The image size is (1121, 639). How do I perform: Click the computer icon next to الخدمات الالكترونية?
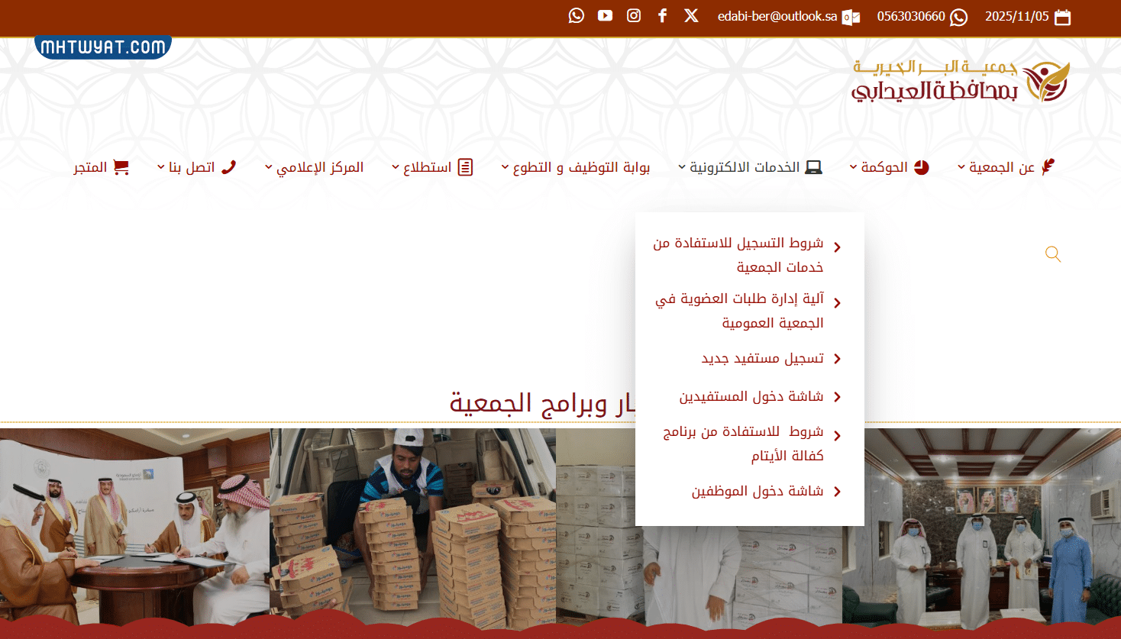coord(814,166)
